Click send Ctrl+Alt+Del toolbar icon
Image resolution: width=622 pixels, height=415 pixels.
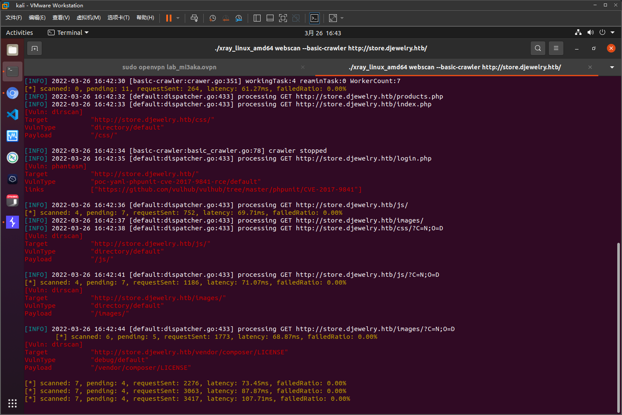click(x=194, y=18)
